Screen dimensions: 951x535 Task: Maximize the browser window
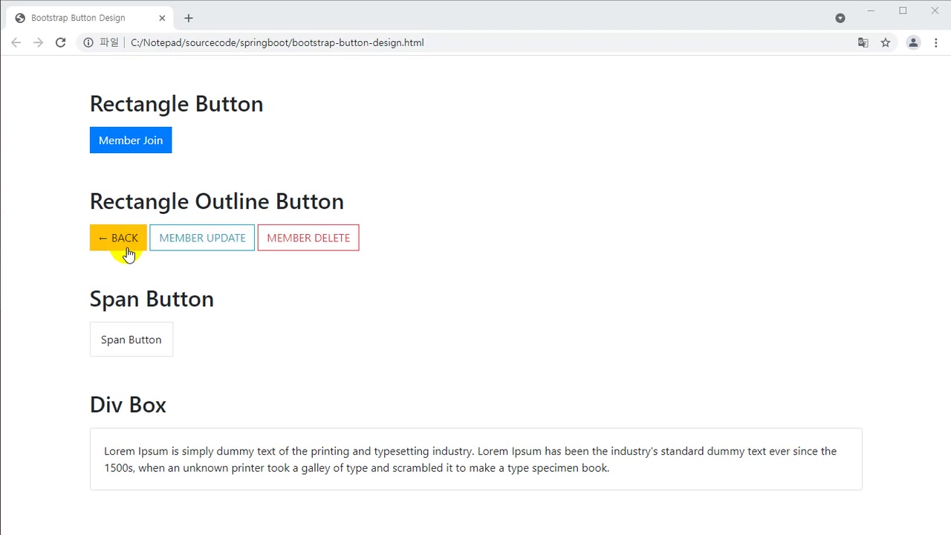click(903, 10)
